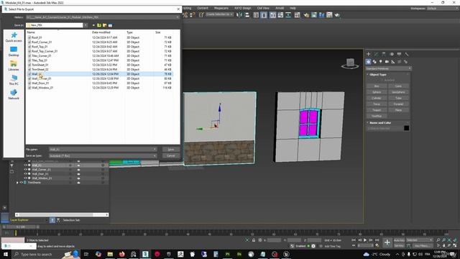Click the Teapot primitive button

pos(377,110)
